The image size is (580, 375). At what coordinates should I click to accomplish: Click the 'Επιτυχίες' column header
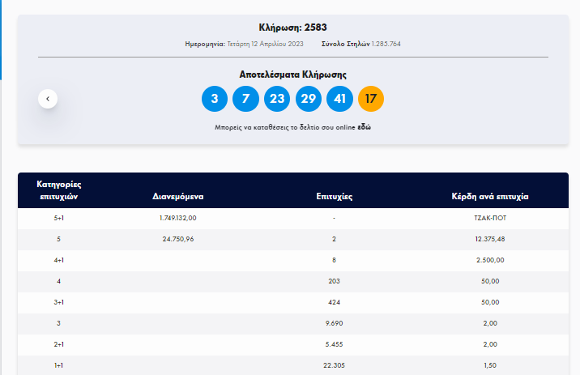334,196
